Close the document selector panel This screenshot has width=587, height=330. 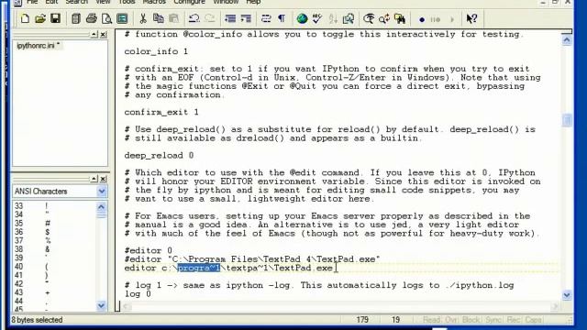point(104,35)
